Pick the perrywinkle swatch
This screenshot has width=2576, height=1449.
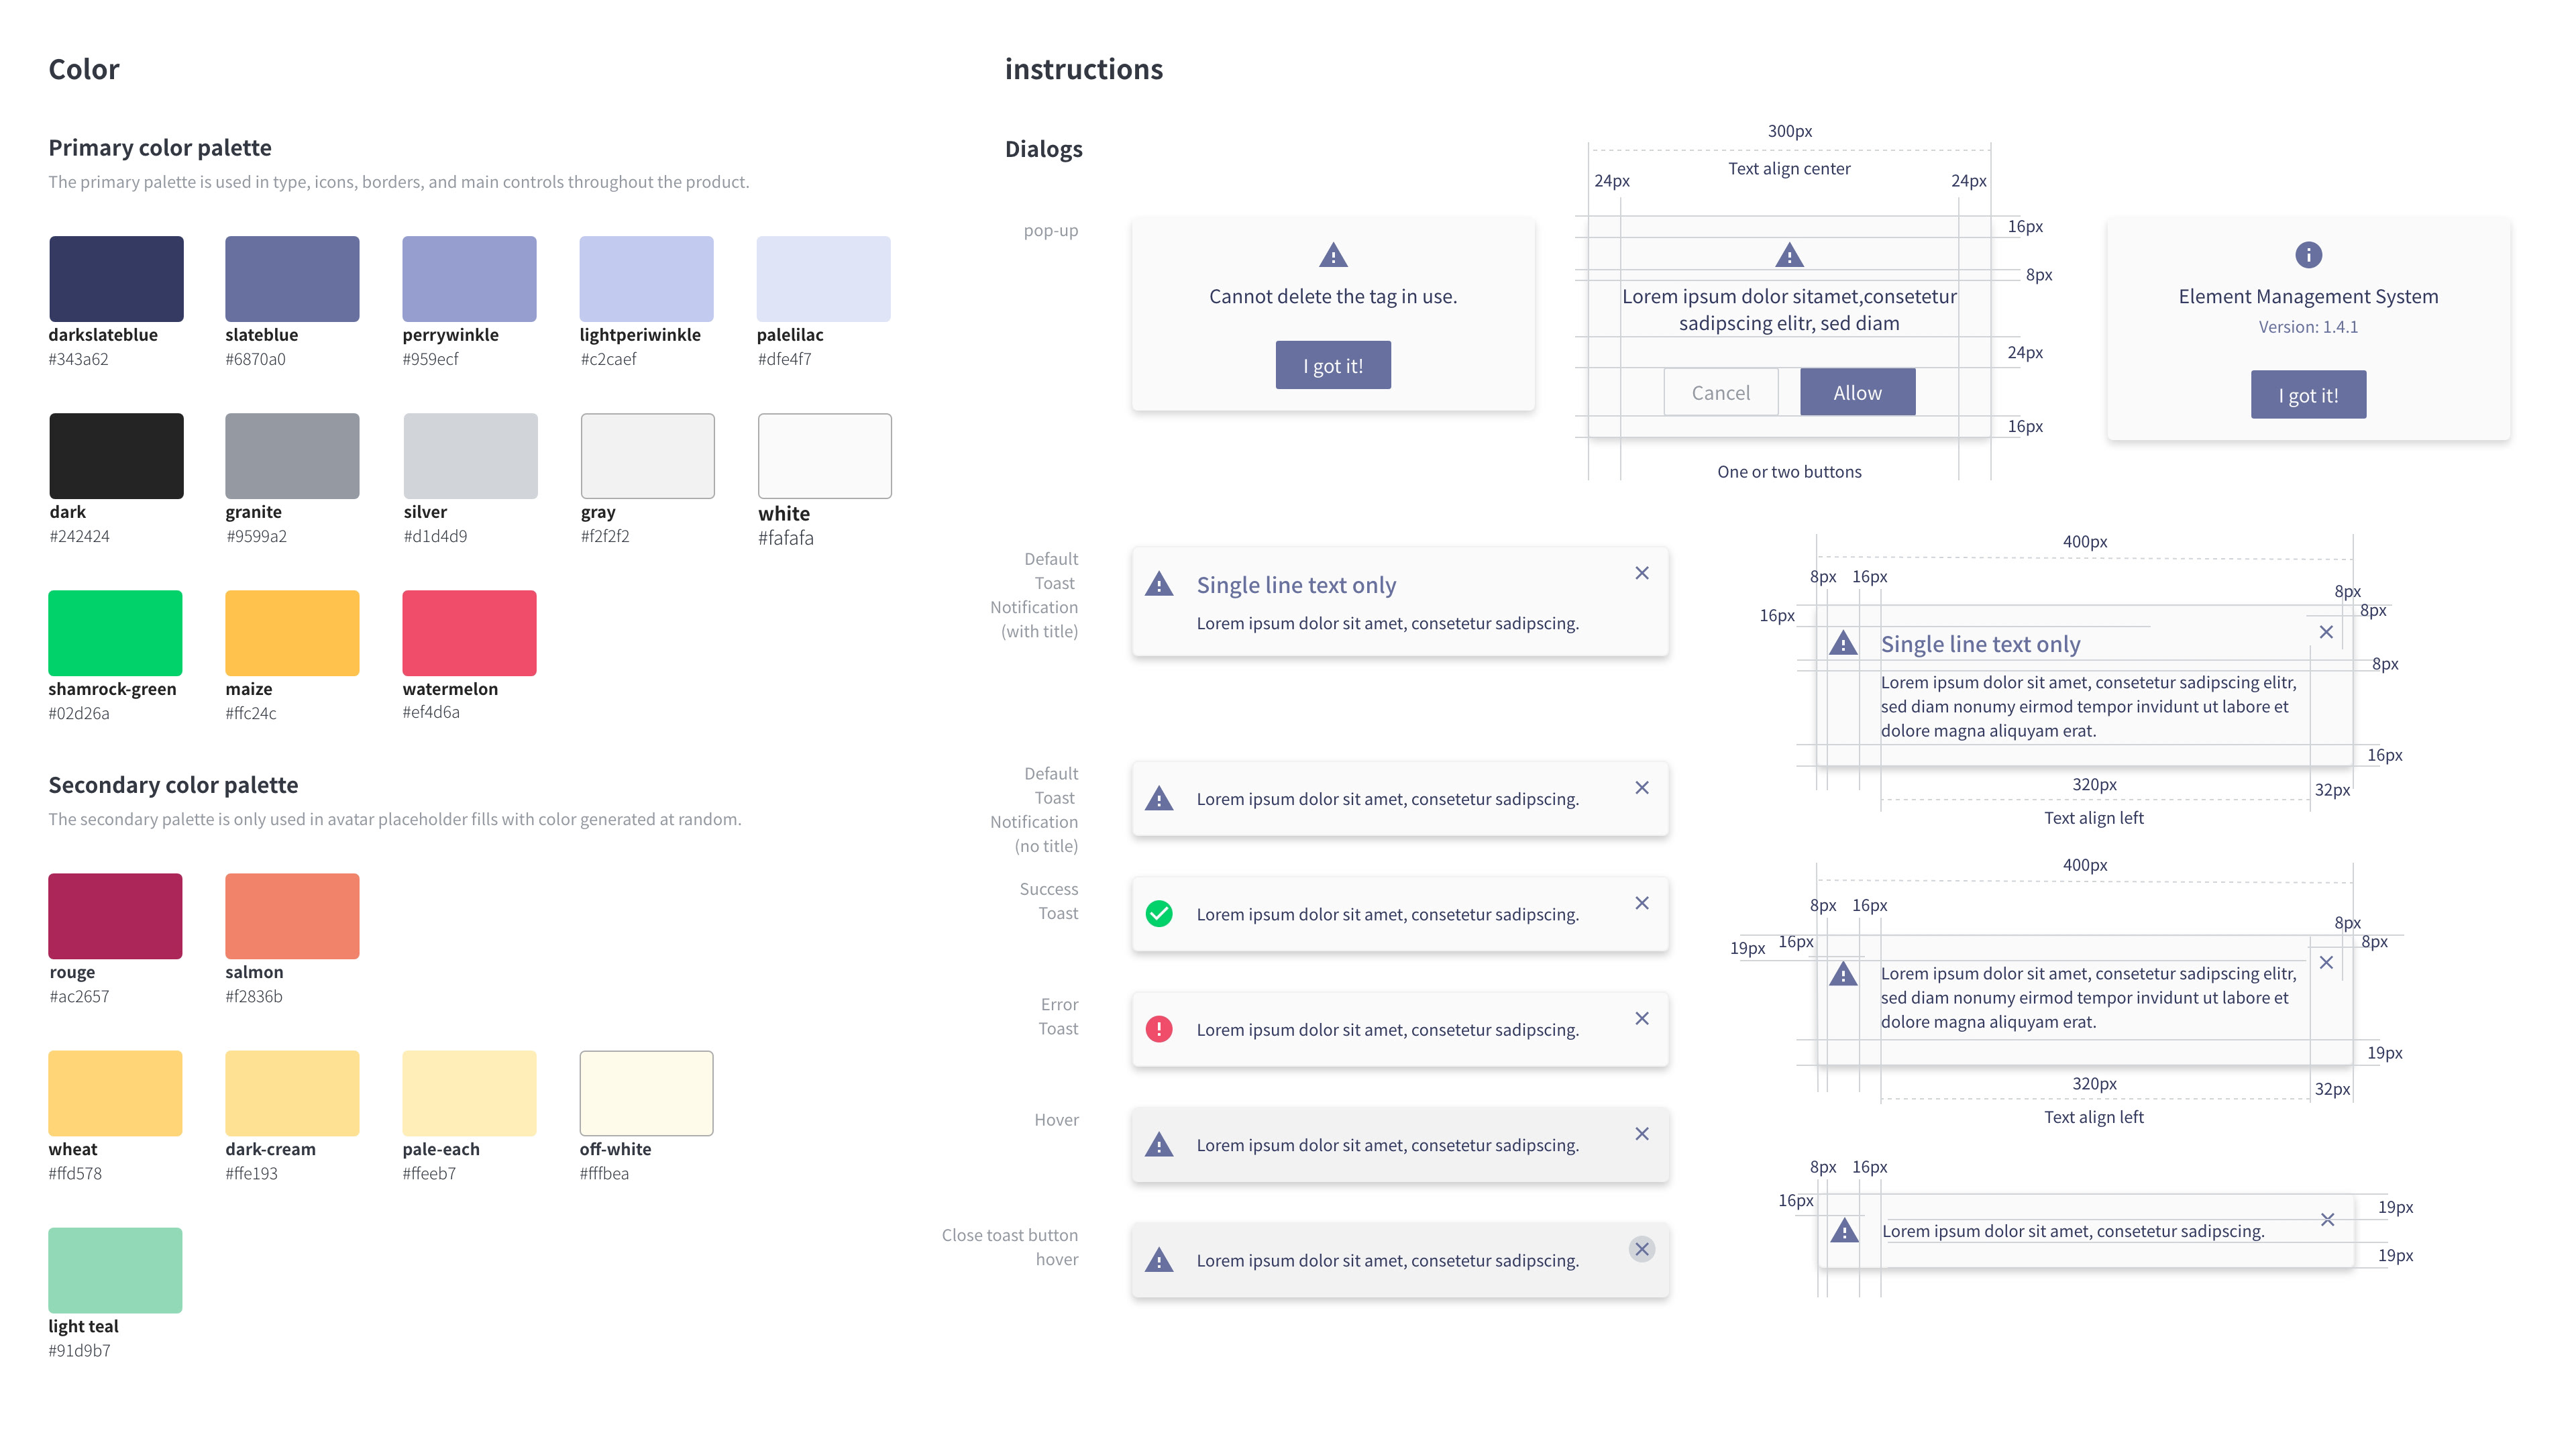[x=469, y=279]
